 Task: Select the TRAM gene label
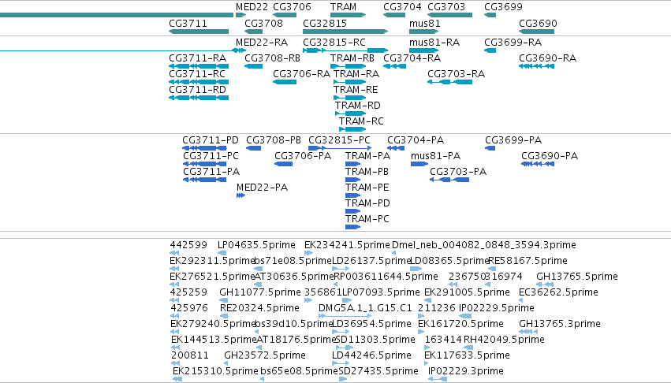click(343, 7)
